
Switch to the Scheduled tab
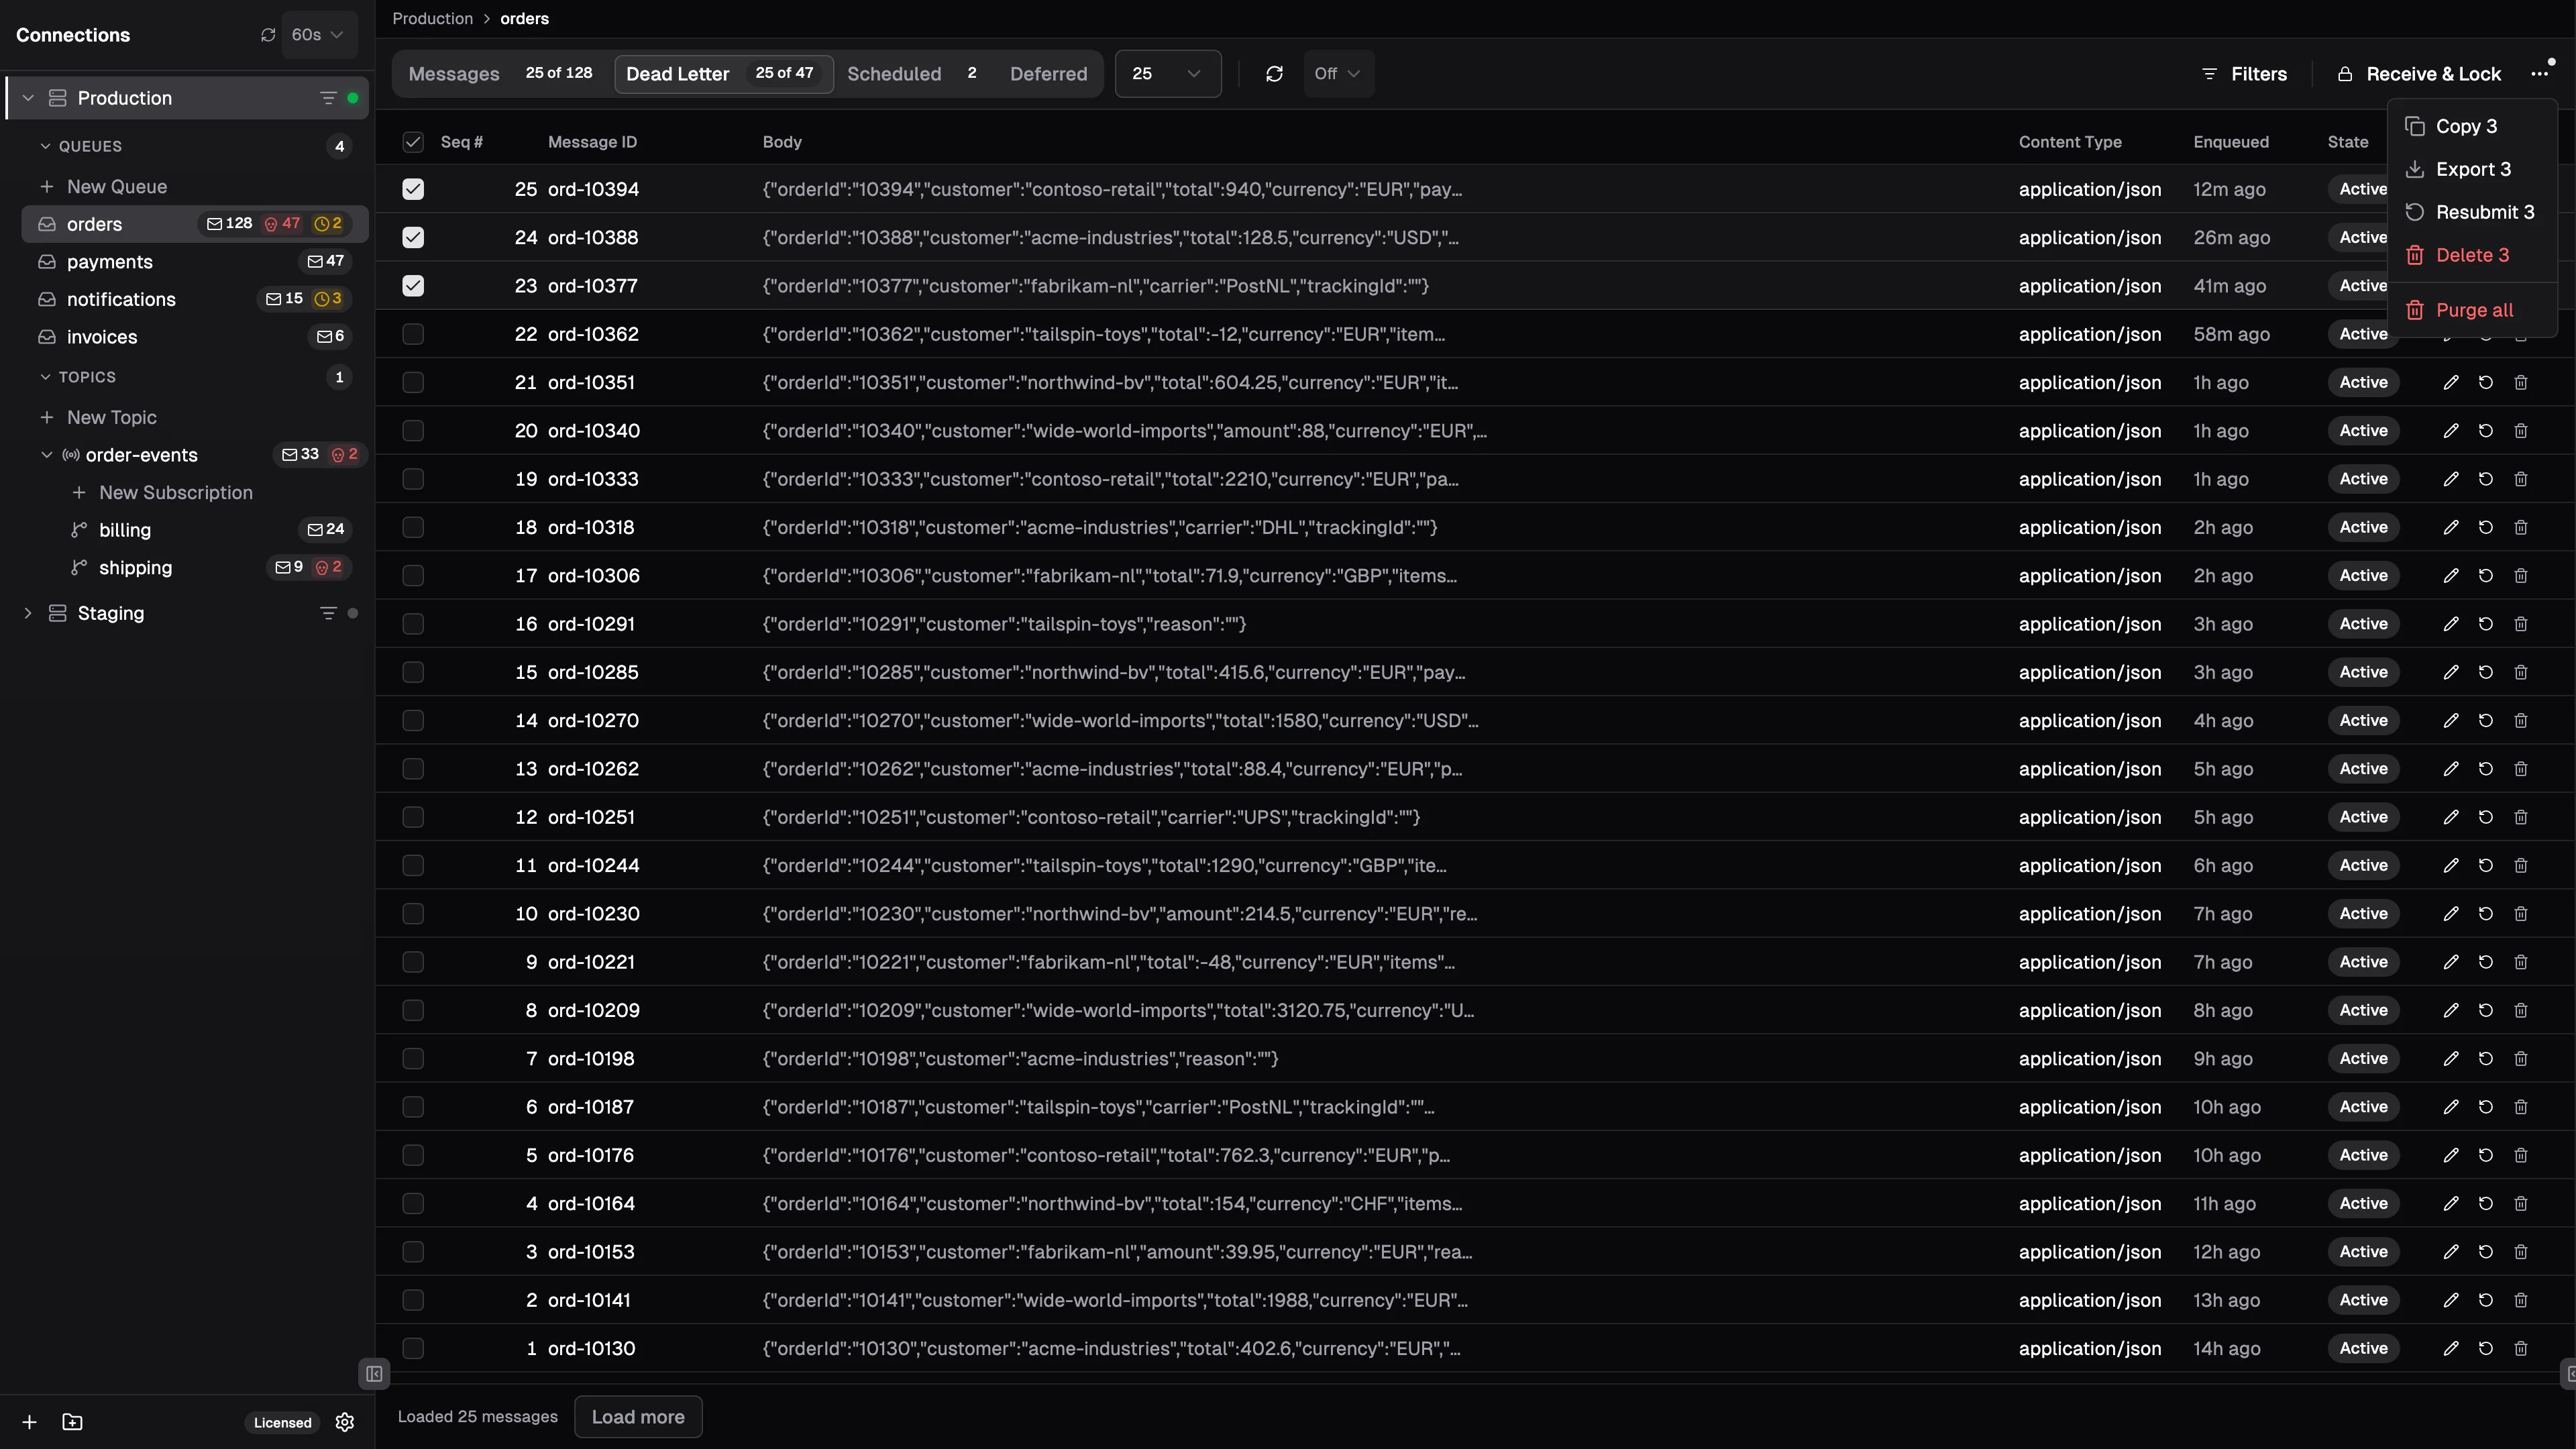click(914, 74)
